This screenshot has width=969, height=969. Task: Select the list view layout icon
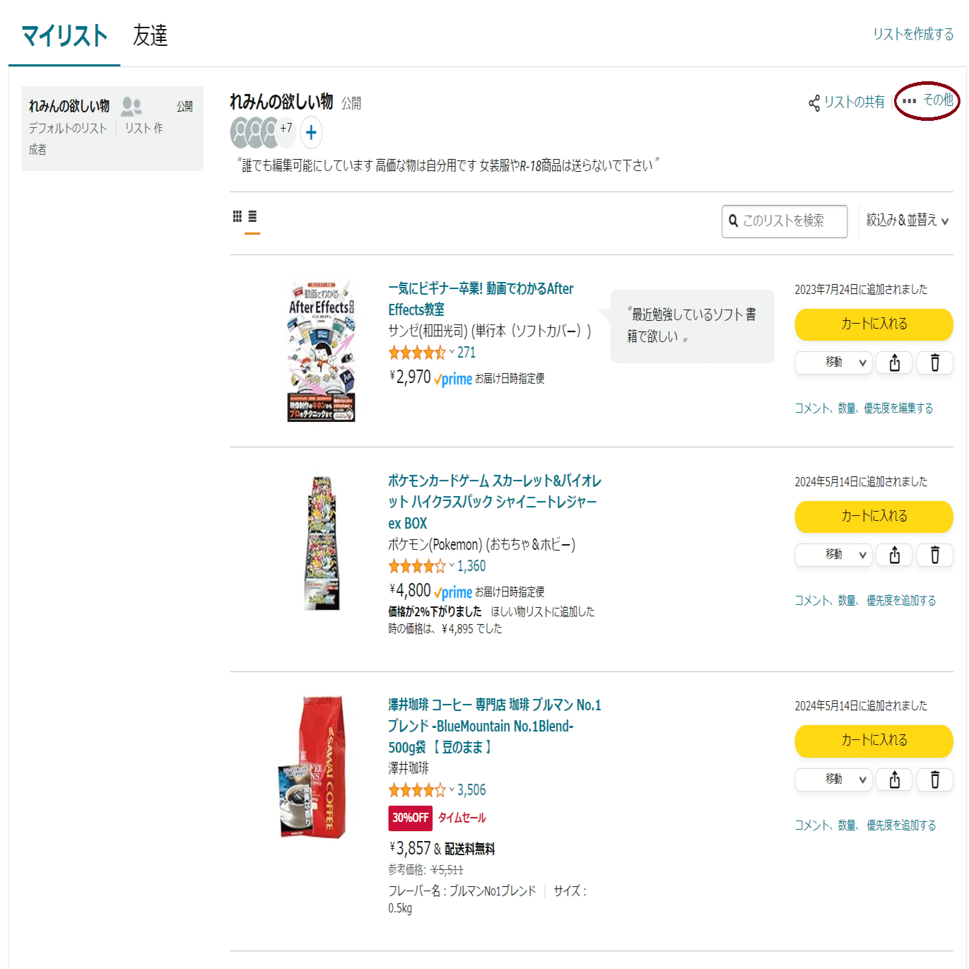pyautogui.click(x=253, y=216)
